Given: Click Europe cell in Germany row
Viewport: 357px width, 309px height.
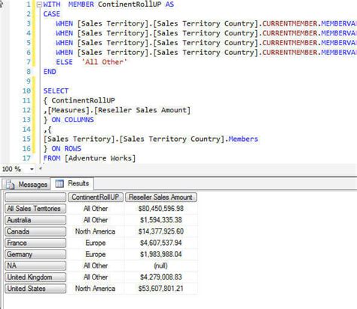Looking at the screenshot, I should point(96,254).
